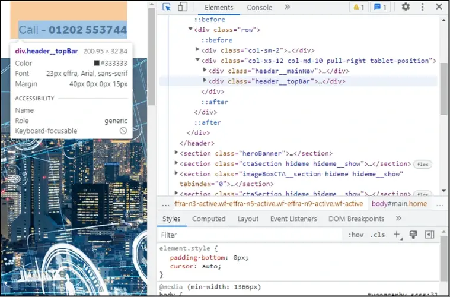Click the warnings counter badge
The image size is (450, 297).
tap(359, 7)
